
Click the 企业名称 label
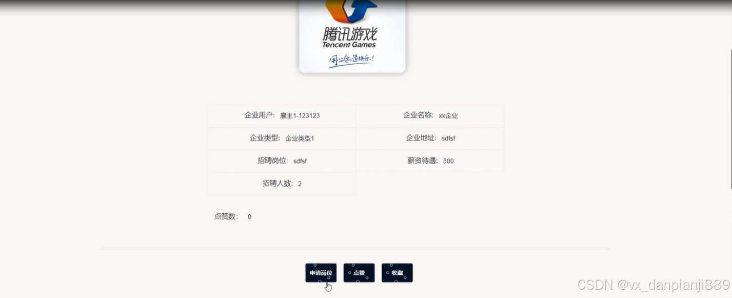click(x=419, y=115)
